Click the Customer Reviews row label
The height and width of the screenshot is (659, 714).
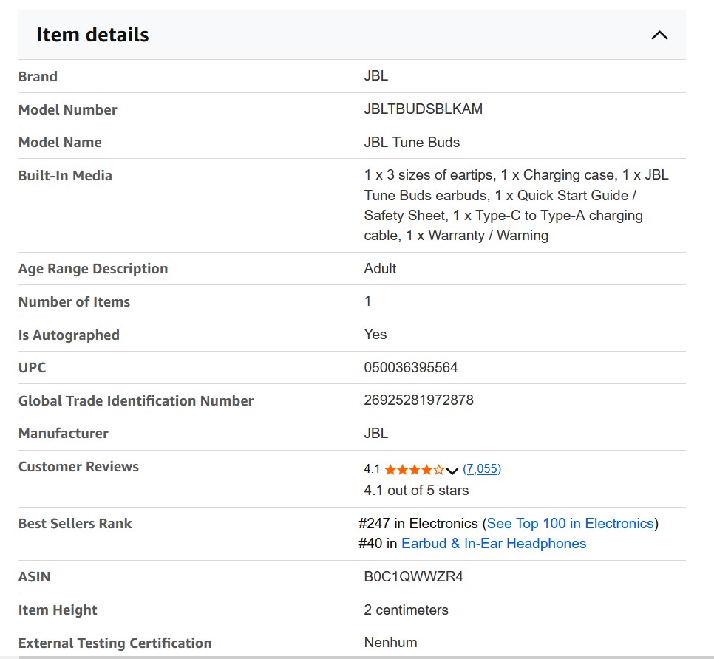coord(78,467)
